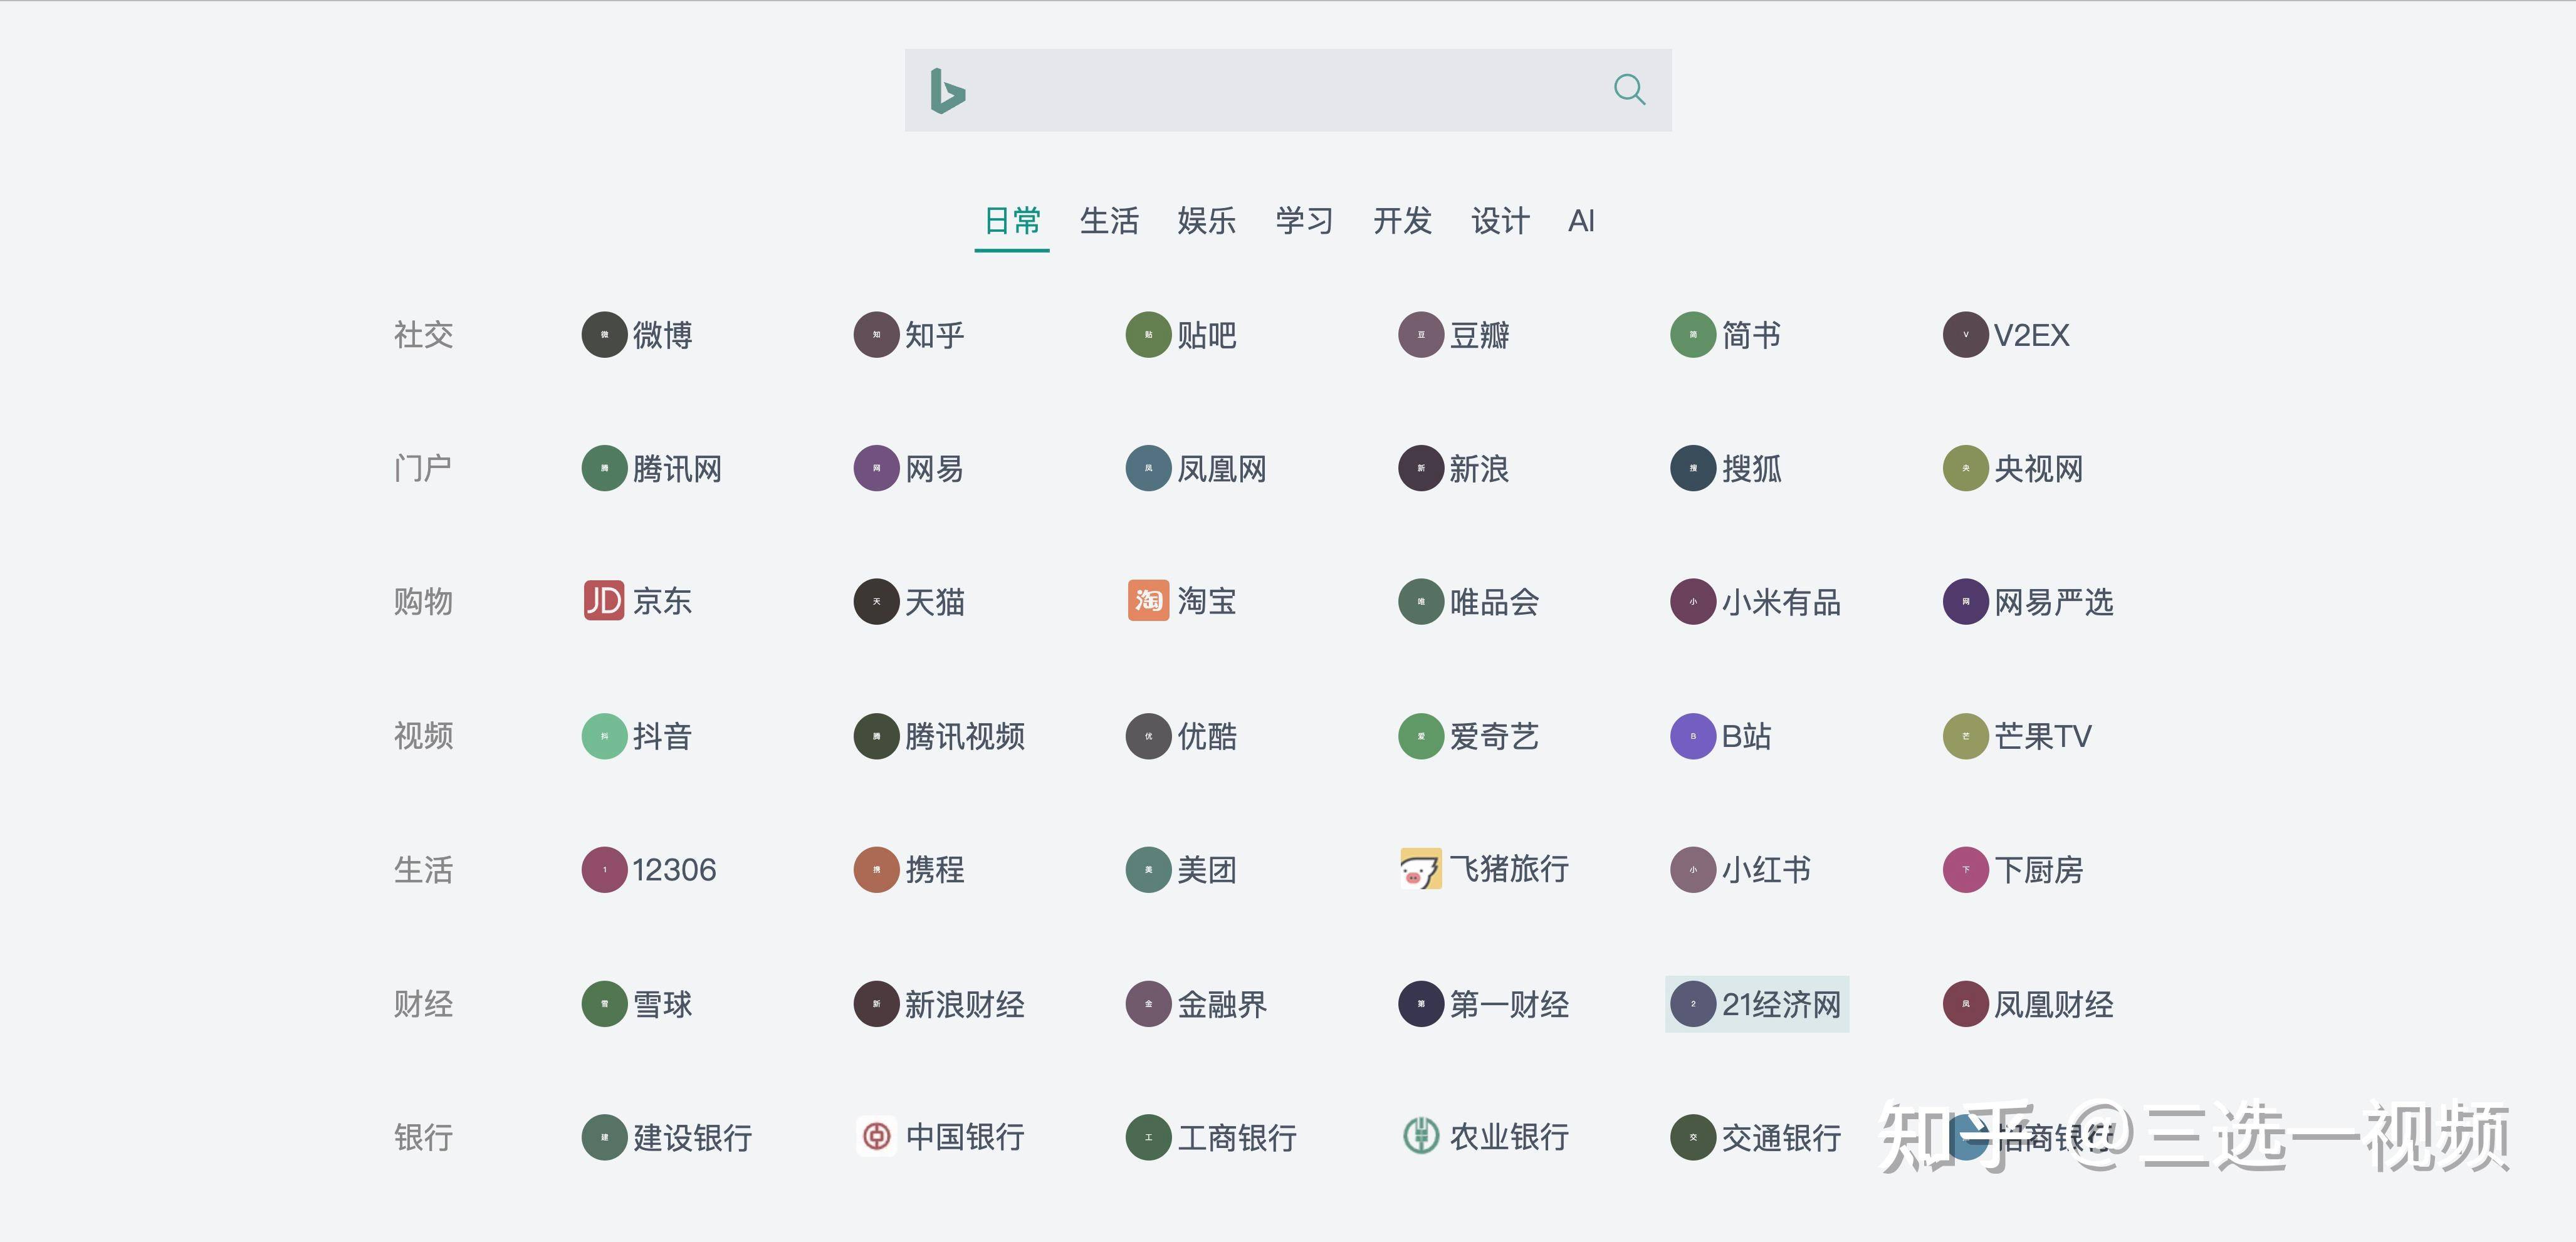Click the Bing logo in the search bar
2576x1242 pixels.
[x=947, y=91]
